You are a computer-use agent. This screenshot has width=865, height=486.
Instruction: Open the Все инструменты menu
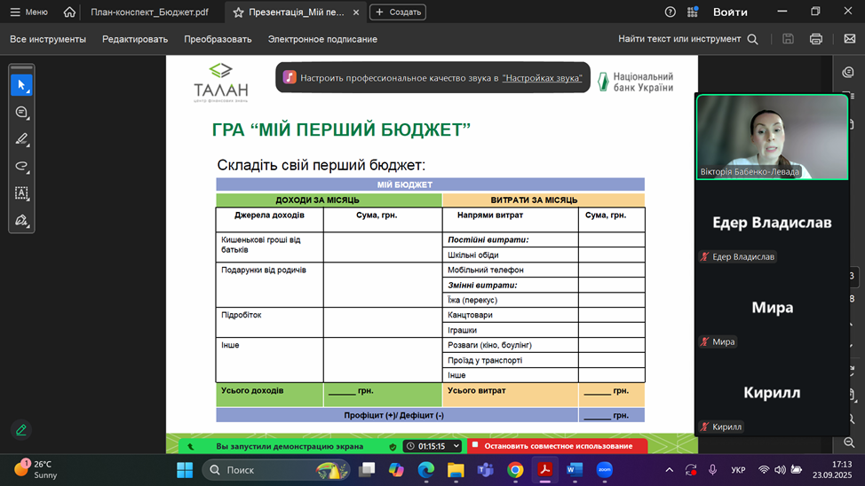[x=48, y=39]
